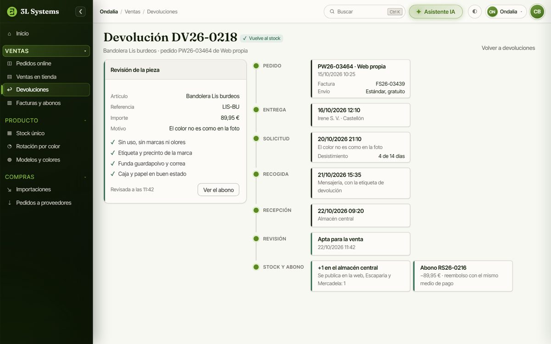Viewport: 551px width, 344px height.
Task: Open Facturas y abonos in the sidebar
Action: [46, 103]
